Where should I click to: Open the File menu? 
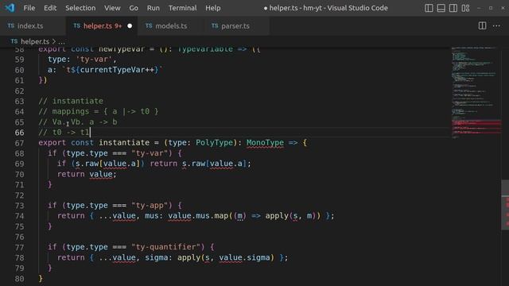[29, 8]
